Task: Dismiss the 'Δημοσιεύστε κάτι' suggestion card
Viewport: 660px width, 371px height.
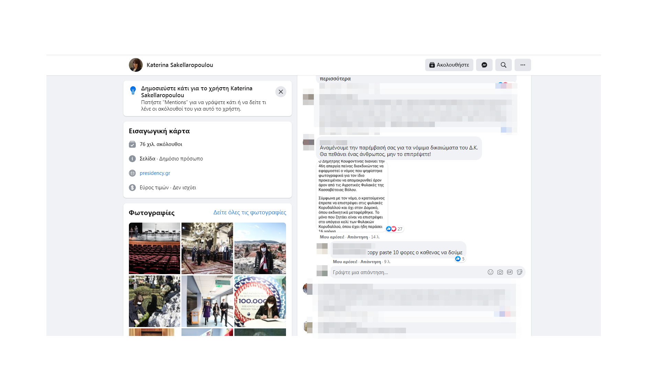Action: 280,92
